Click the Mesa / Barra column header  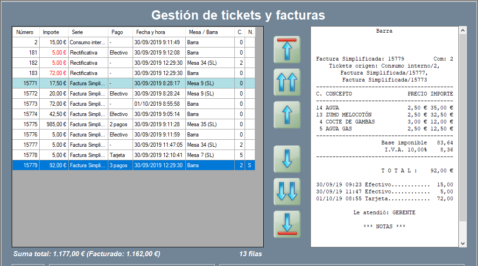point(210,32)
